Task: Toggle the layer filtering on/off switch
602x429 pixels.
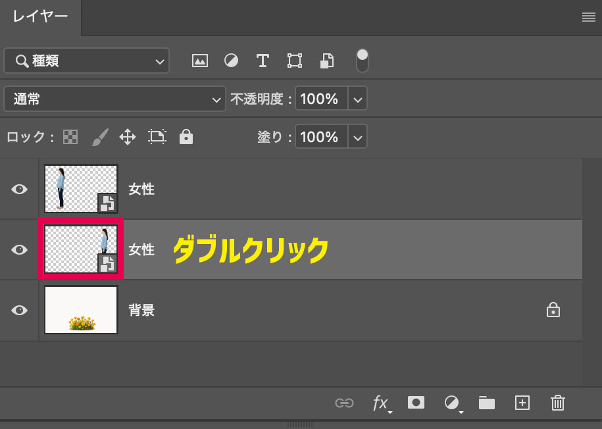Action: pos(362,61)
